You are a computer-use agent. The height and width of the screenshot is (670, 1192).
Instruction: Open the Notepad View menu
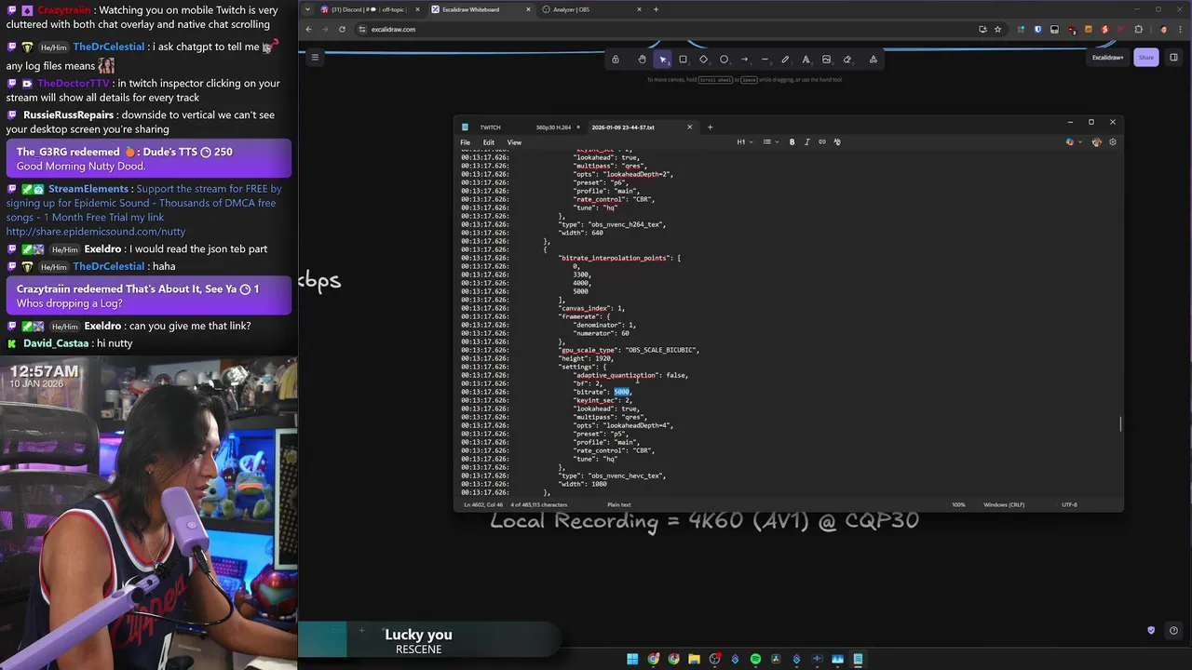[x=514, y=142]
